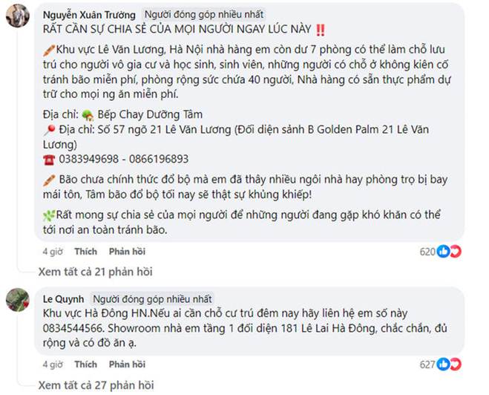Click heart reaction icon beside 627
489x395 pixels.
[x=453, y=365]
